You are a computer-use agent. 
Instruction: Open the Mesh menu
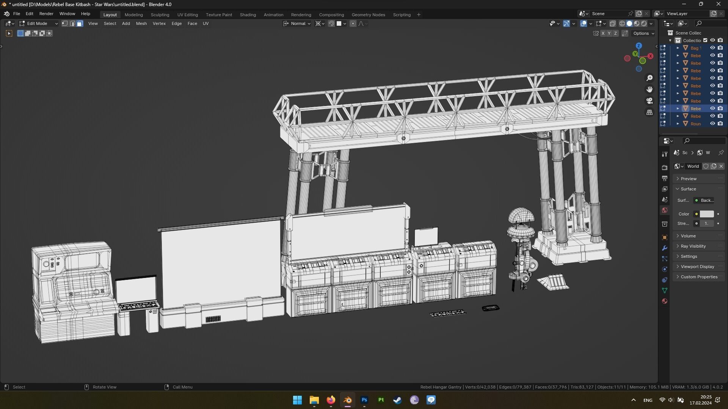point(141,23)
